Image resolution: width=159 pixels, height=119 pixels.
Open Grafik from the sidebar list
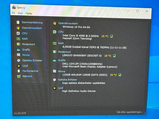coord(26,50)
